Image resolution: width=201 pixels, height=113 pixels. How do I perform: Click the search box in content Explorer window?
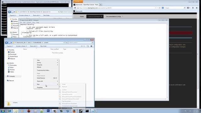[81, 43]
